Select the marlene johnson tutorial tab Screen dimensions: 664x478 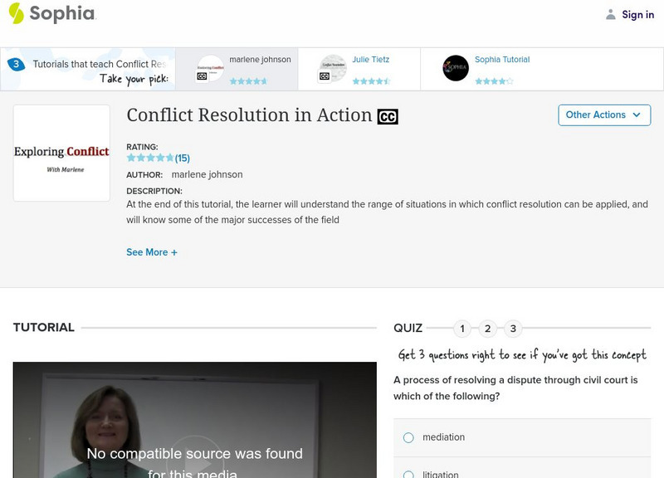[x=237, y=69]
